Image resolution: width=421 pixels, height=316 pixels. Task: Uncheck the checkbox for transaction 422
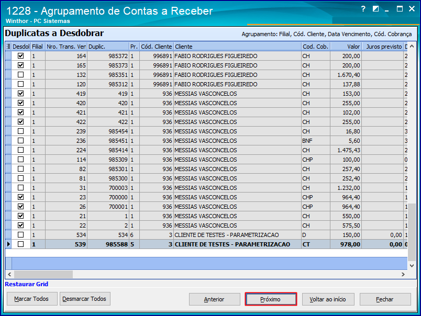(20, 121)
